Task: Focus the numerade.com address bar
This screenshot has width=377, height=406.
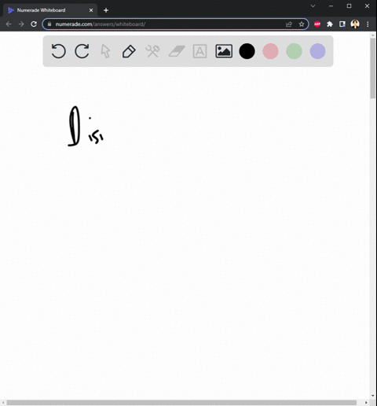Action: 167,24
